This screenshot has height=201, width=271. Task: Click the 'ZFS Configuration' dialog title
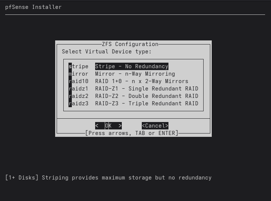[x=130, y=44]
